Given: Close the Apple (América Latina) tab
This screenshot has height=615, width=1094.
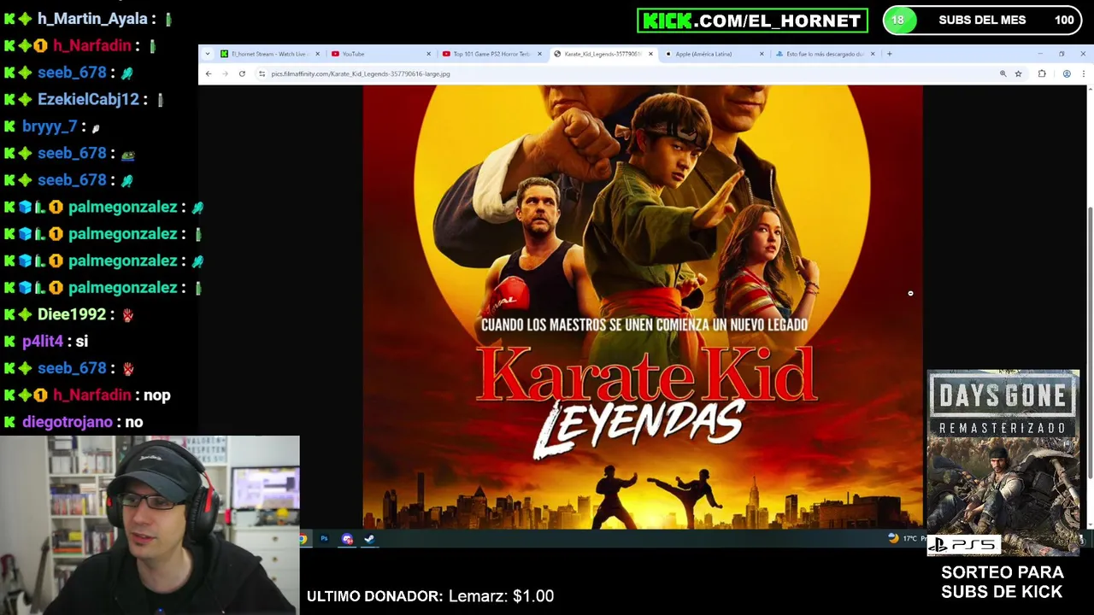Looking at the screenshot, I should (x=762, y=54).
